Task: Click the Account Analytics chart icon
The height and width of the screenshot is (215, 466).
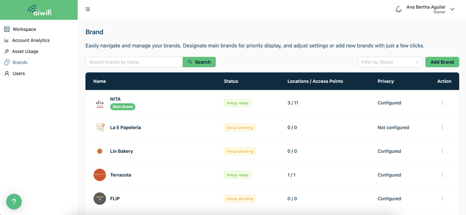Action: pyautogui.click(x=6, y=40)
